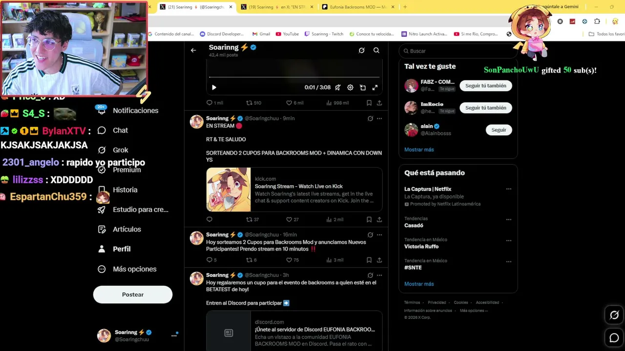Open a new browser tab
Image resolution: width=625 pixels, height=351 pixels.
pyautogui.click(x=405, y=7)
